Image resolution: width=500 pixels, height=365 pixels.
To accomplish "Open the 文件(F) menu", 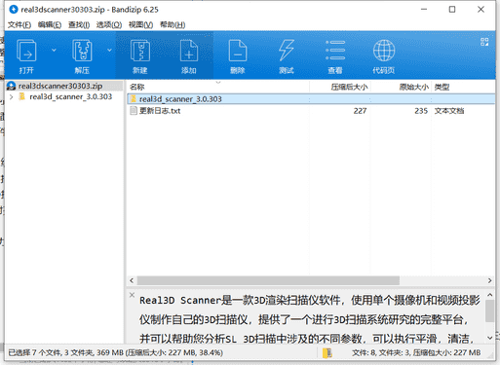I will [x=19, y=24].
